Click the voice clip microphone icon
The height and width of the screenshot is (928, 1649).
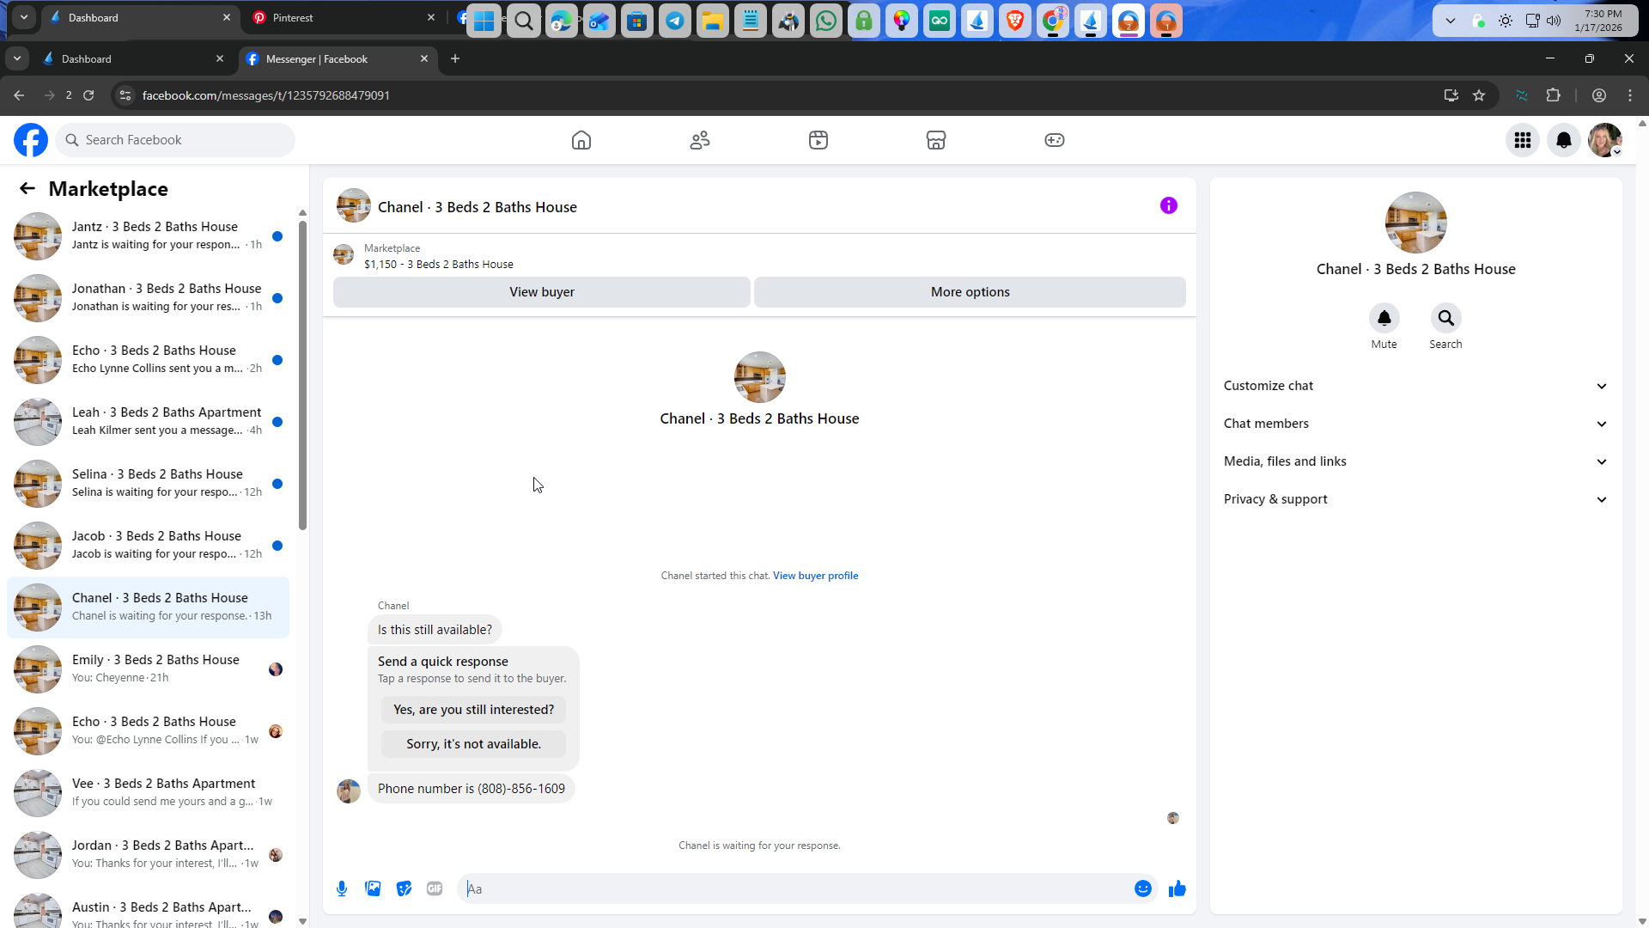[342, 888]
